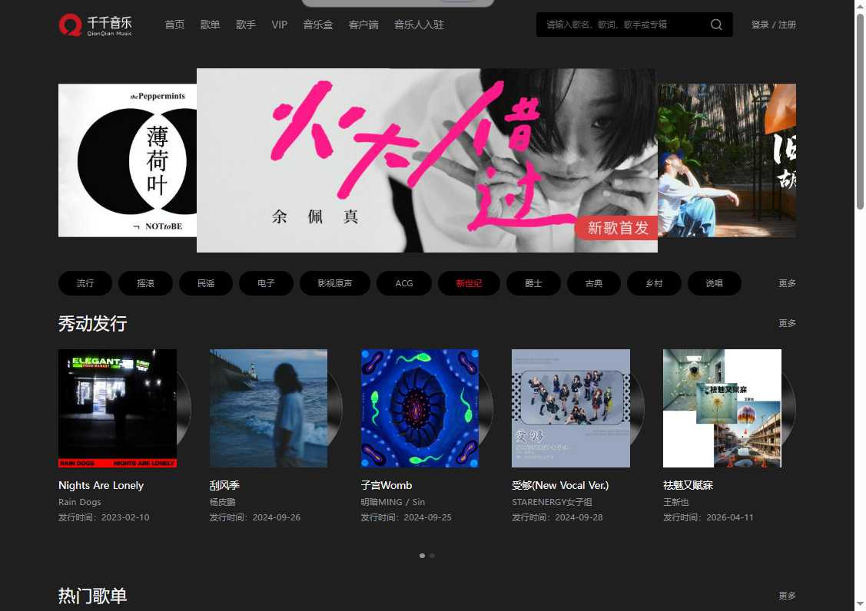This screenshot has width=866, height=611.
Task: Click the QianQian Music logo
Action: (x=94, y=24)
